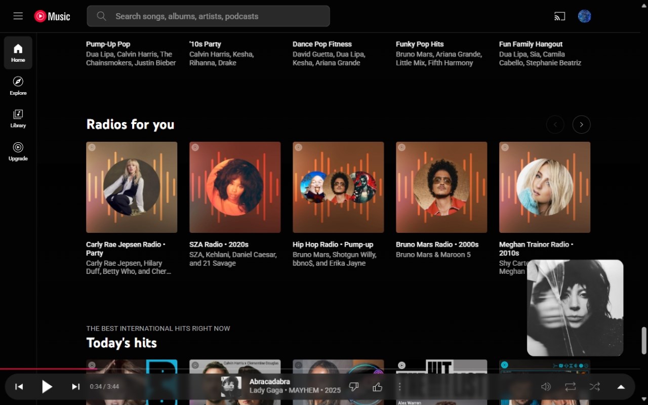Click the Radios for you heading

pyautogui.click(x=130, y=125)
